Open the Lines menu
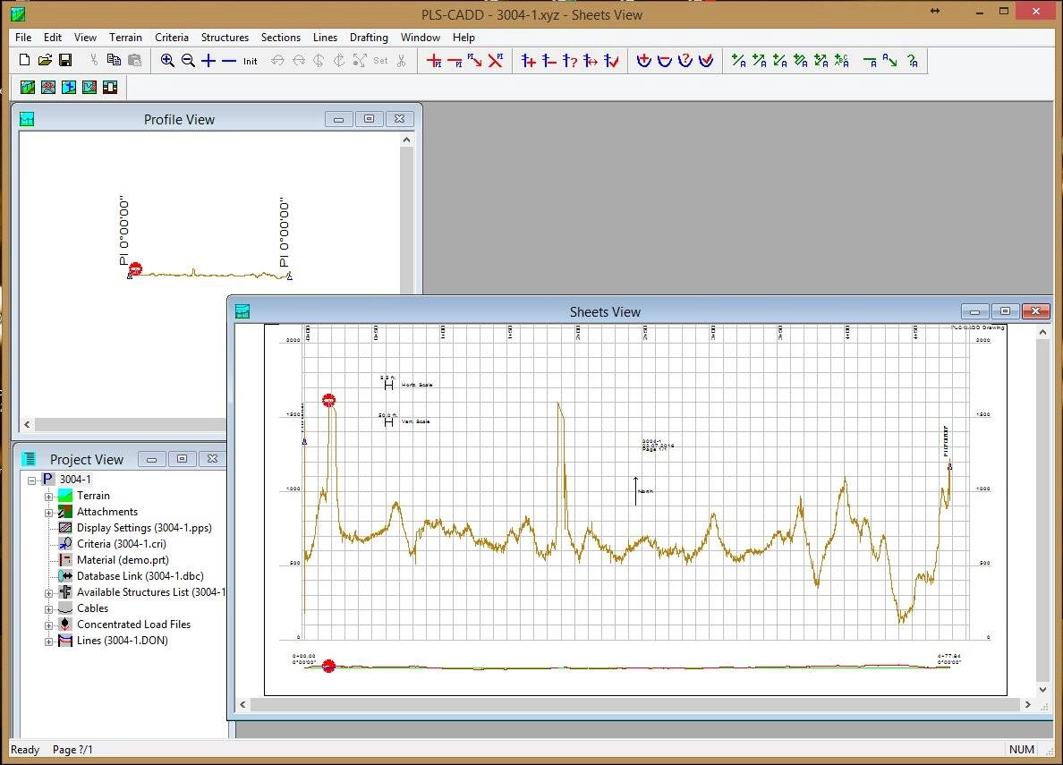 pyautogui.click(x=325, y=38)
